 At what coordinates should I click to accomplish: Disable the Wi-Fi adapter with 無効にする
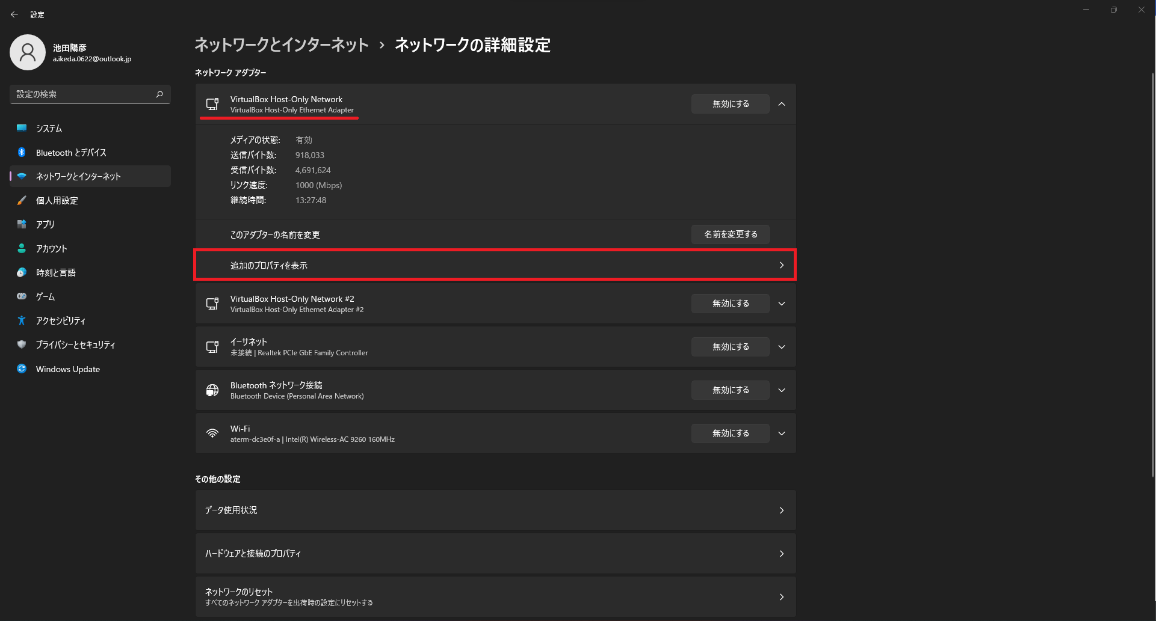[x=730, y=433]
